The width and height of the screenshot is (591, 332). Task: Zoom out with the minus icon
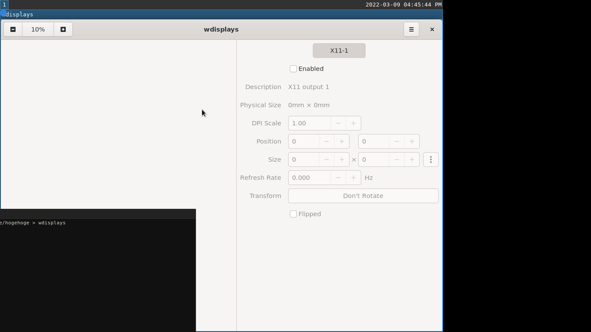click(13, 29)
